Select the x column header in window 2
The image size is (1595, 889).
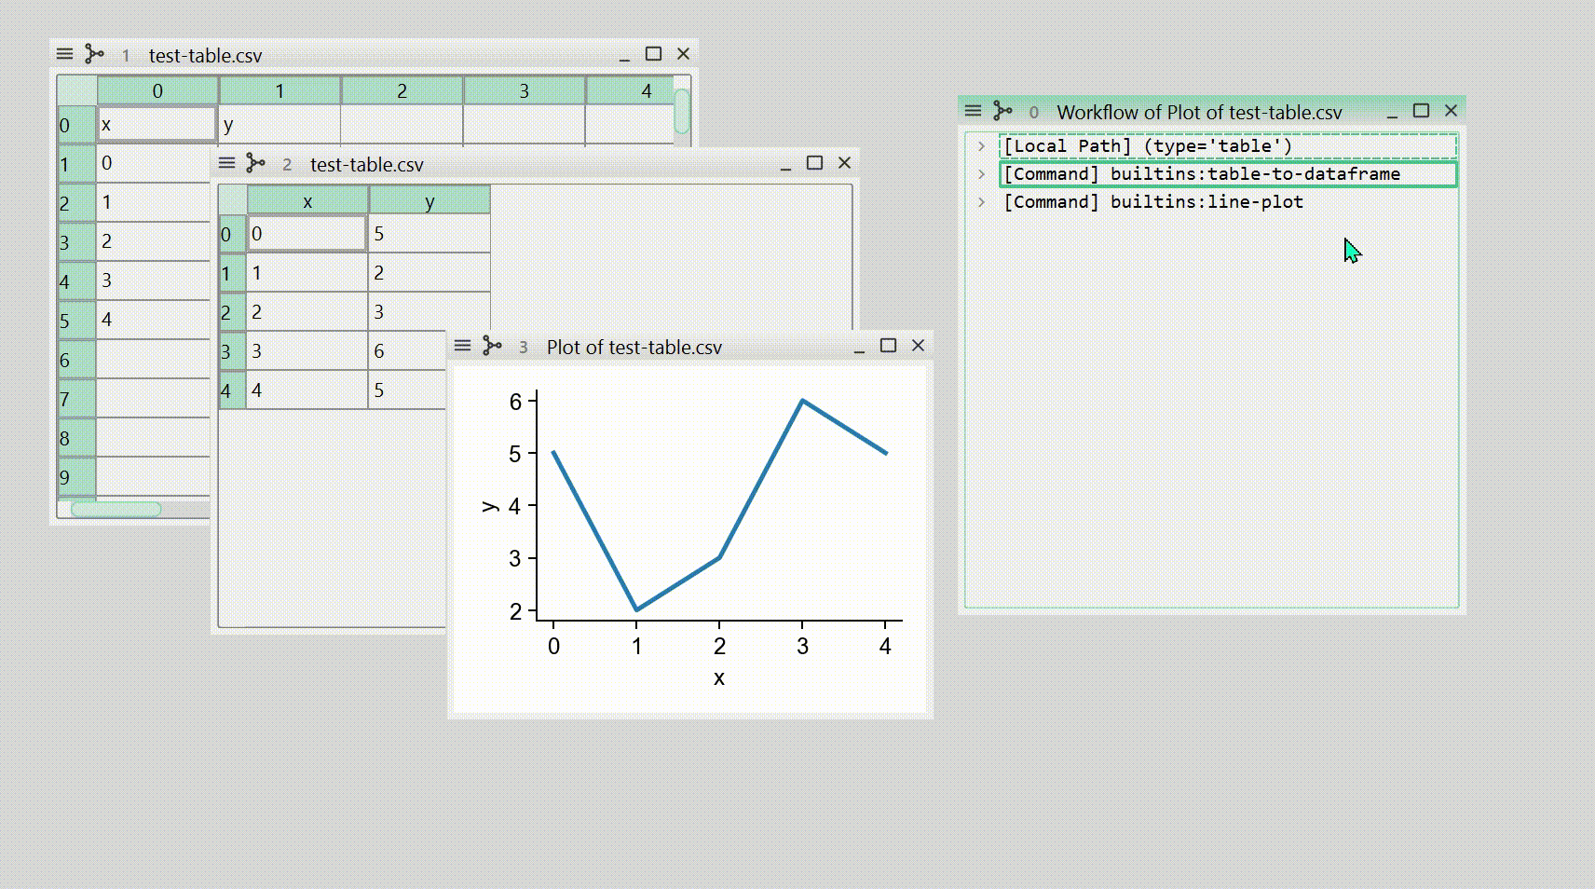307,201
